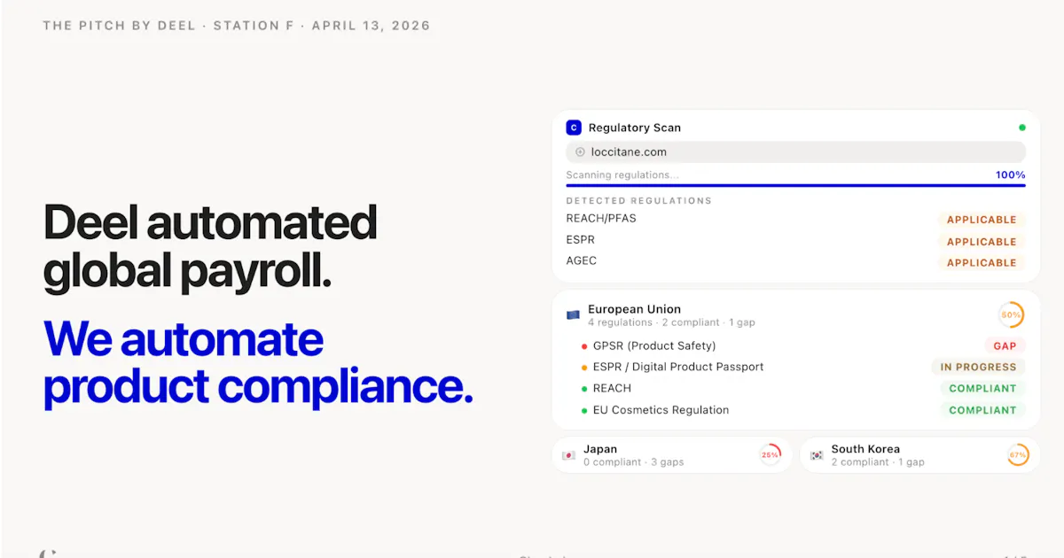Click the red dot beside GPSR
Image resolution: width=1064 pixels, height=558 pixels.
[584, 346]
